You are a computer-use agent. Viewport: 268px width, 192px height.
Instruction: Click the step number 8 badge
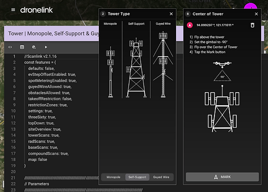[x=188, y=14]
